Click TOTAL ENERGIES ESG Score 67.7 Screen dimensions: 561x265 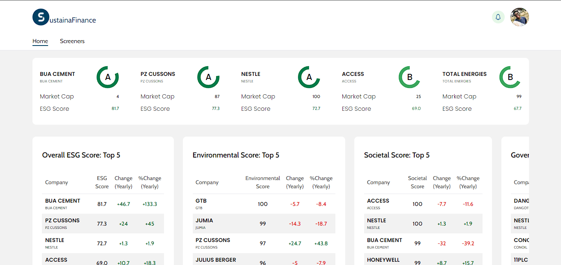click(x=517, y=109)
